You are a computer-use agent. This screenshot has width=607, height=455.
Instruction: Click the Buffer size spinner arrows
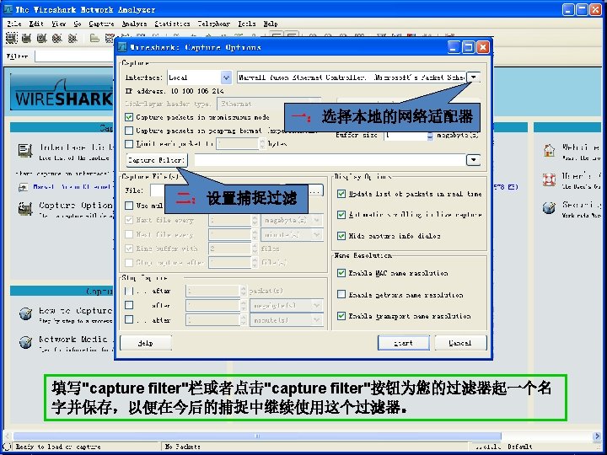click(430, 136)
